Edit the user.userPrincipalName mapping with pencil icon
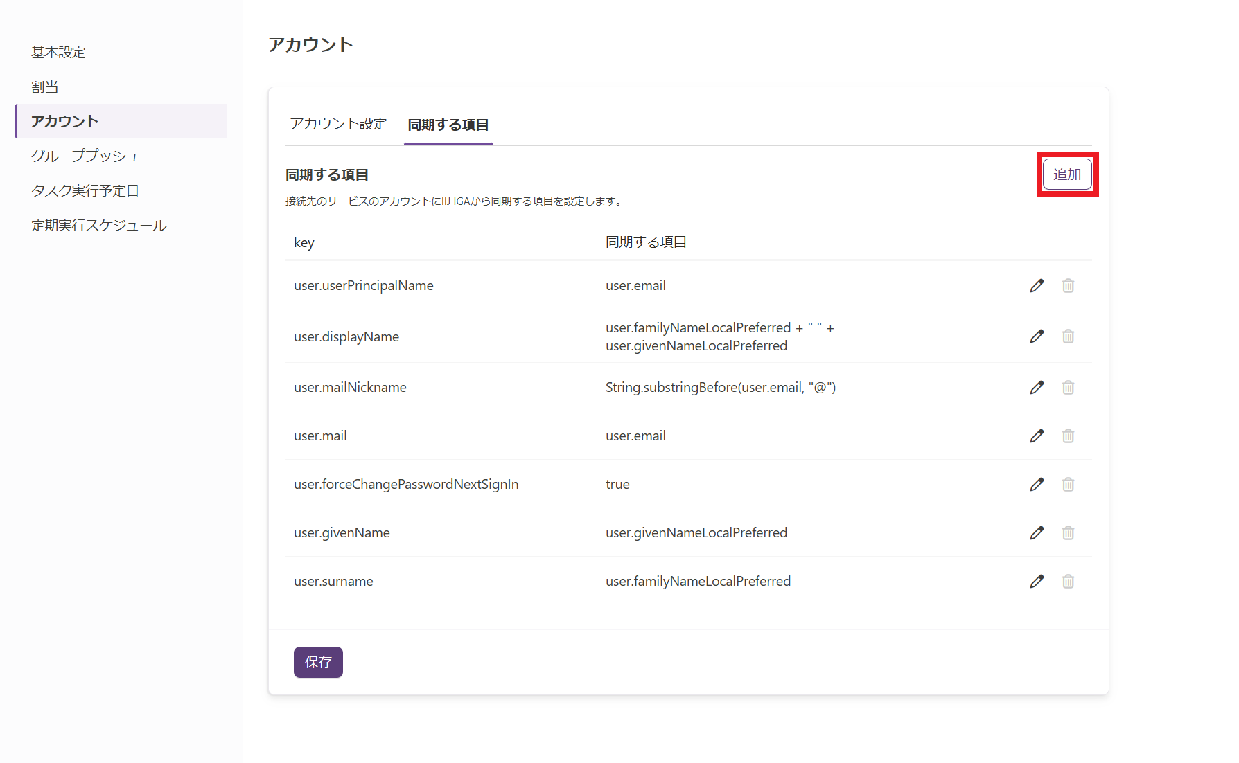The width and height of the screenshot is (1239, 763). coord(1037,286)
